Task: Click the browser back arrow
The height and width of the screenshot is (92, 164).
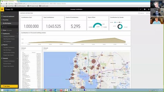Action: click(2, 4)
